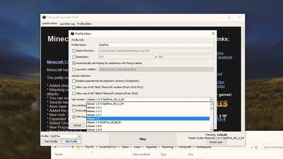283x159 pixels.
Task: Toggle the Resolution checkbox
Action: tap(74, 57)
